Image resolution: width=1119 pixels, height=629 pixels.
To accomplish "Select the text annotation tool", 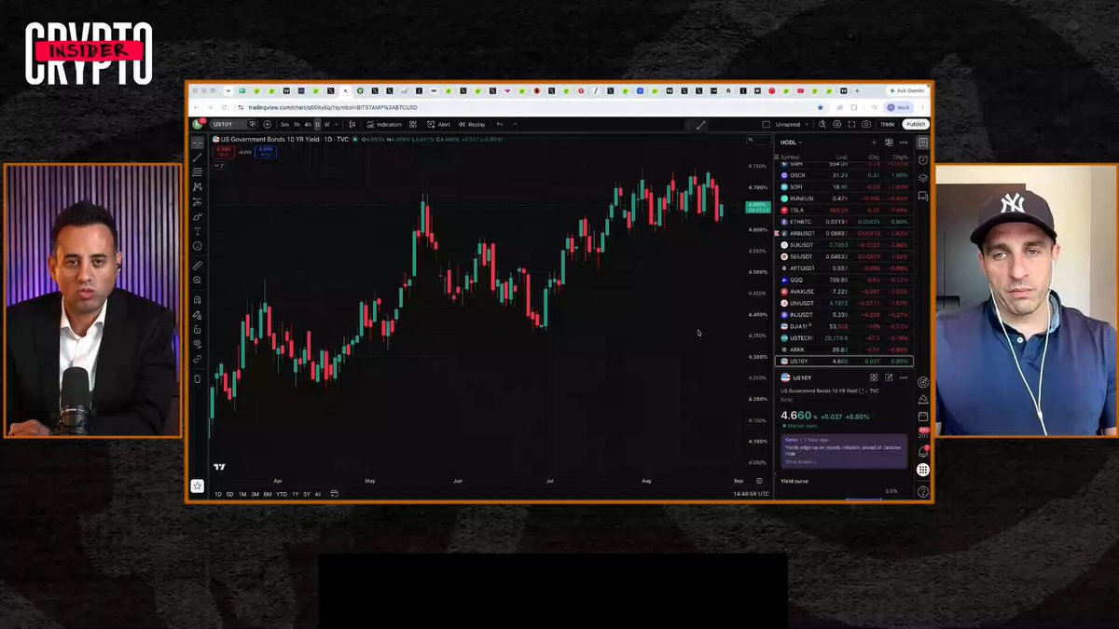I will [x=198, y=231].
